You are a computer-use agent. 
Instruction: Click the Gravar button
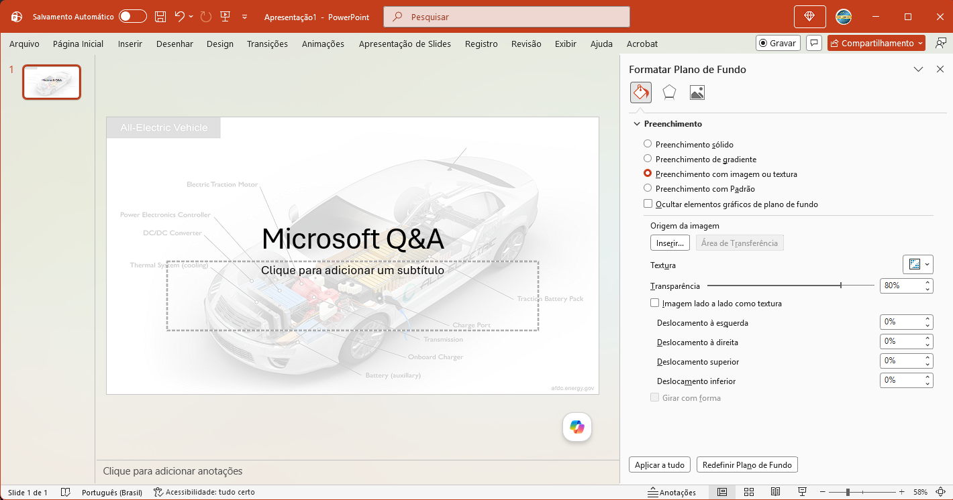click(777, 43)
